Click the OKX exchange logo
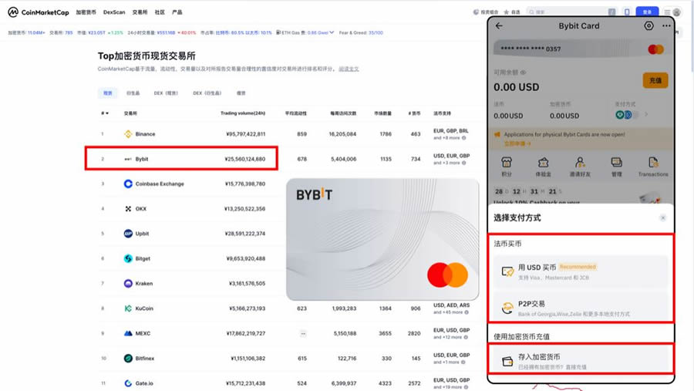This screenshot has height=391, width=694. (x=128, y=208)
